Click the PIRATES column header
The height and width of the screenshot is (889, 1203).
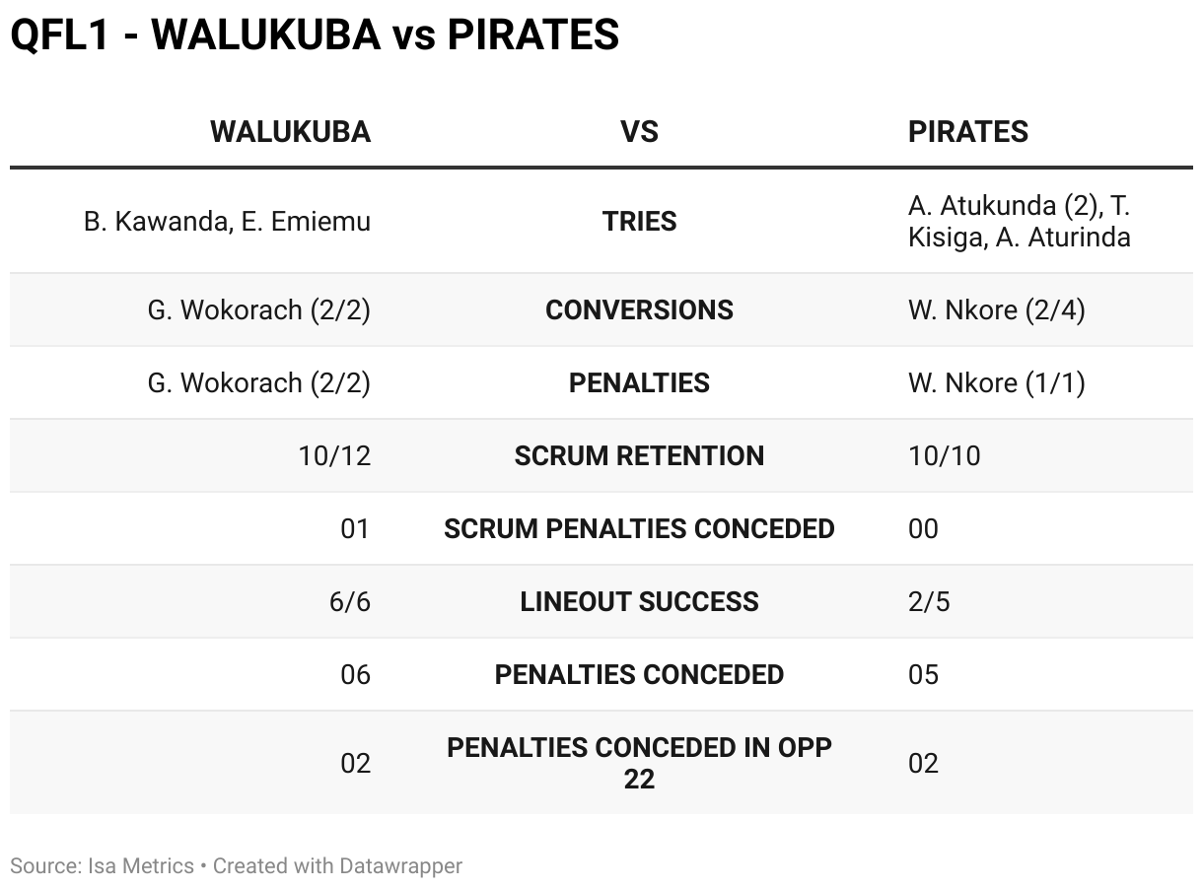(967, 132)
